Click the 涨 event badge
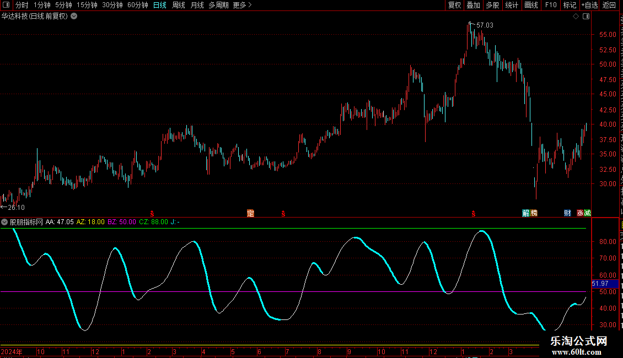Viewport: 623px width, 358px height. coord(580,213)
